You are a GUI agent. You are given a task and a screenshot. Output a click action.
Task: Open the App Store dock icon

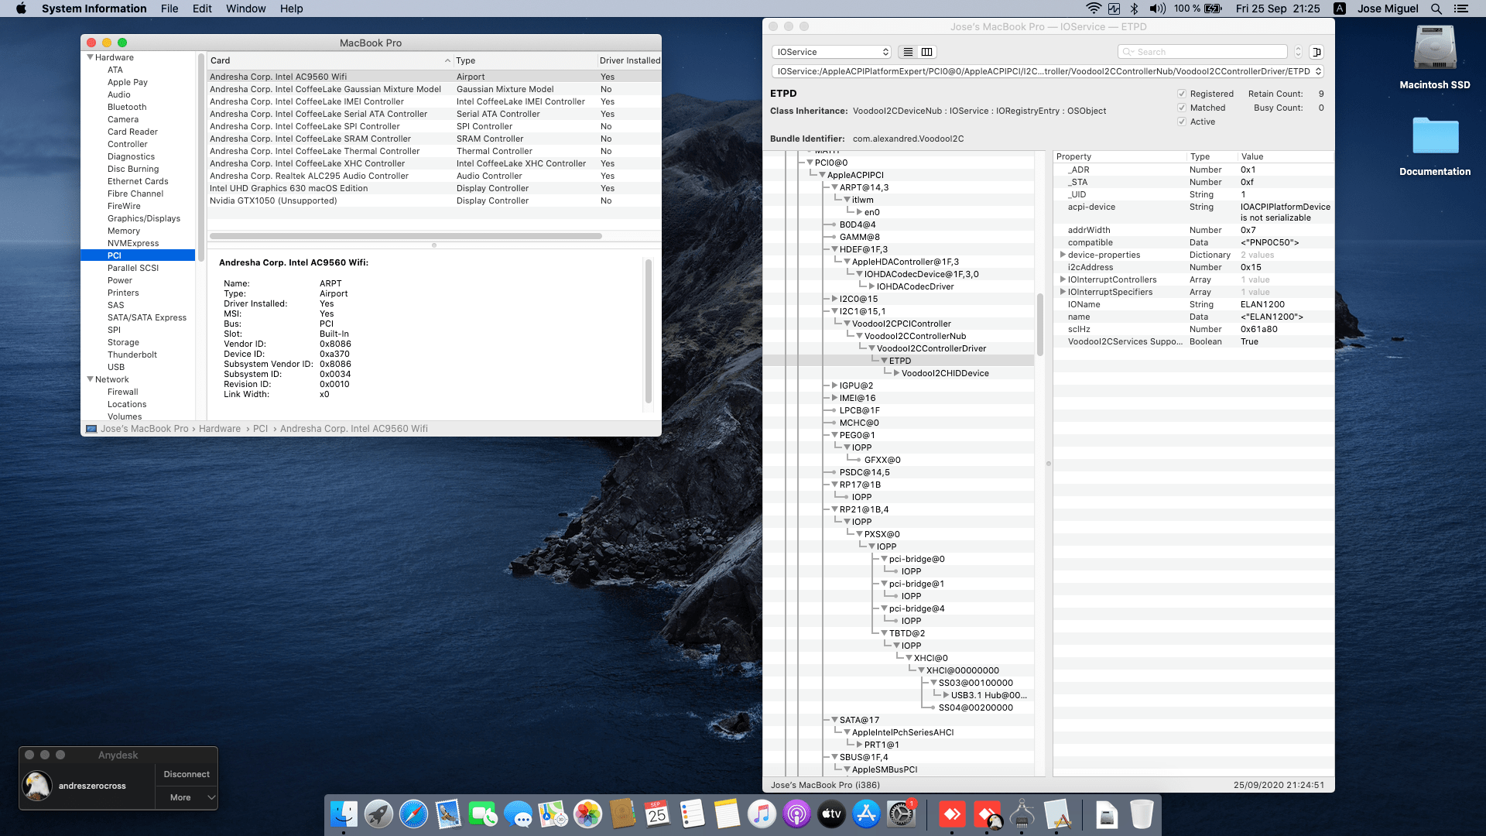(866, 814)
